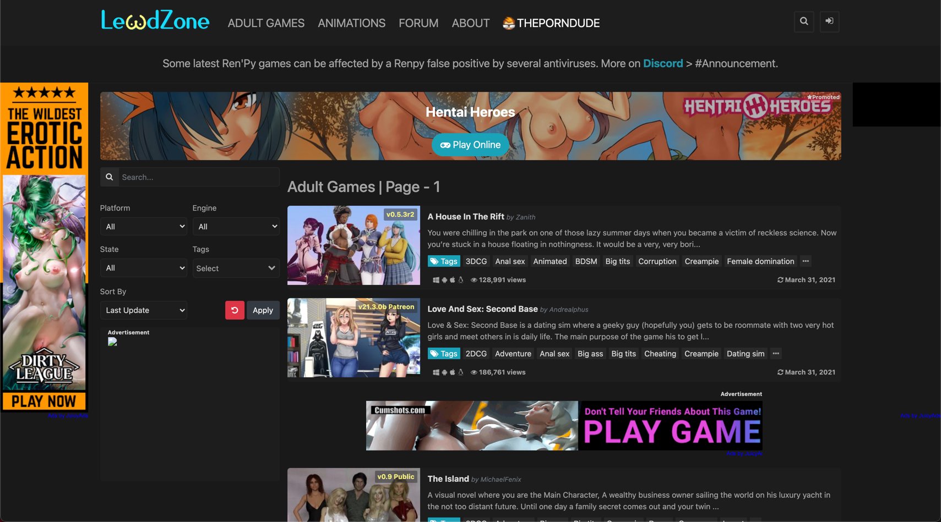Click the Apply filters button
Screen dimensions: 941x522
(x=263, y=310)
